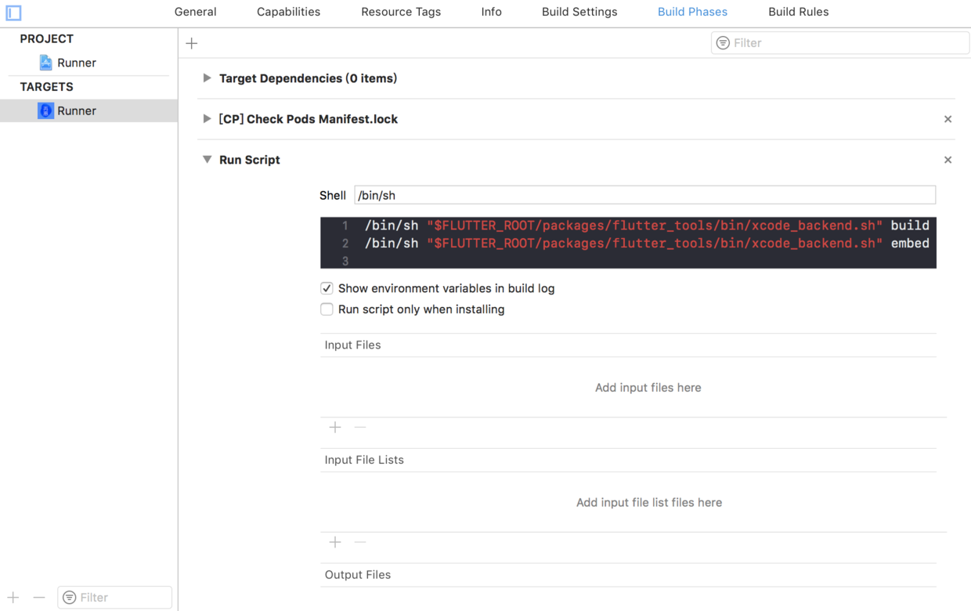
Task: Collapse the Run Script section
Action: [x=207, y=160]
